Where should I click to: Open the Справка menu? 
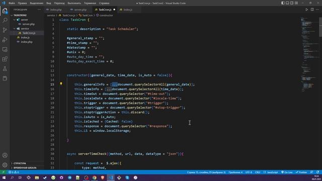tap(104, 3)
